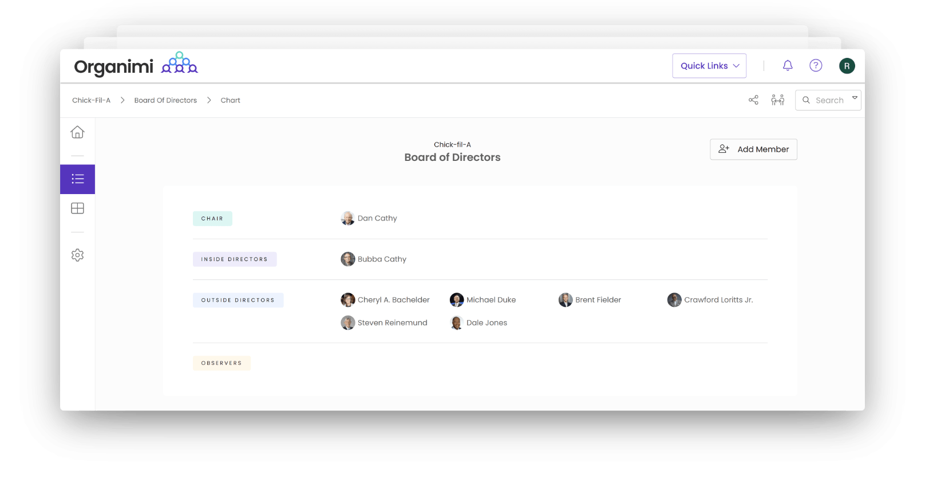Click the Add Member button

(x=753, y=149)
